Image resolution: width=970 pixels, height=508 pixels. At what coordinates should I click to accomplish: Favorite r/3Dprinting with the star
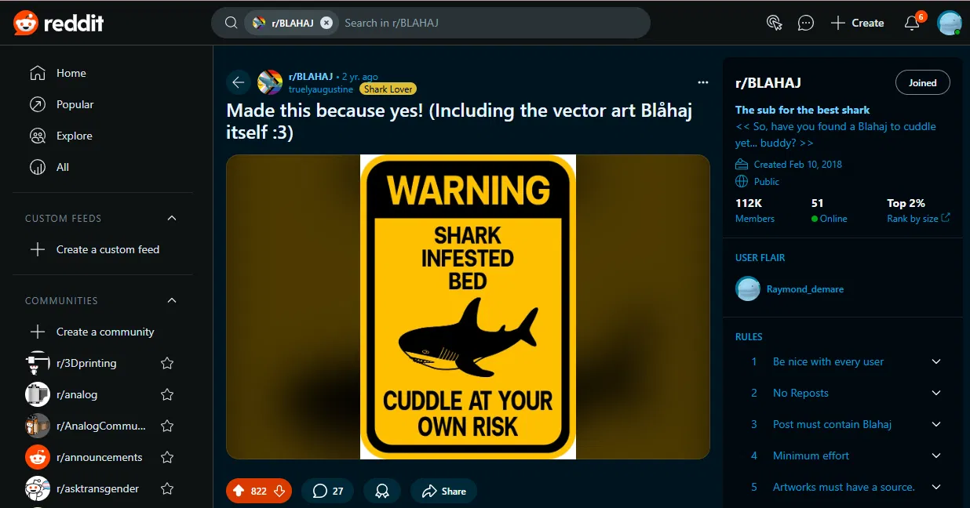[x=167, y=363]
